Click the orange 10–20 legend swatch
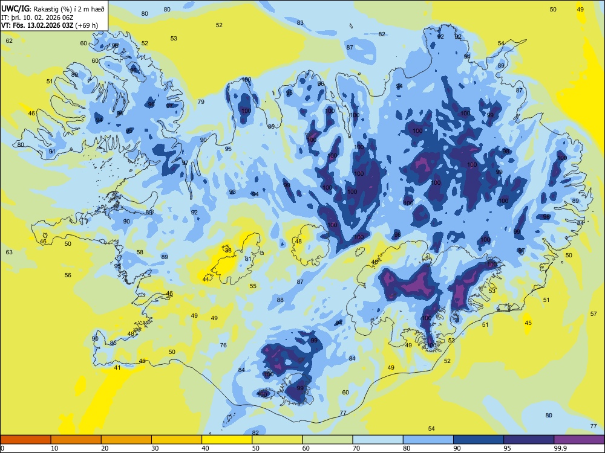 76,440
